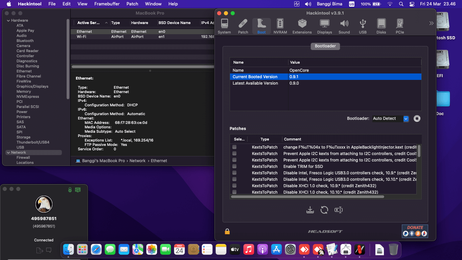Collapse the Network section in System Information sidebar
This screenshot has width=462, height=260.
[8, 153]
